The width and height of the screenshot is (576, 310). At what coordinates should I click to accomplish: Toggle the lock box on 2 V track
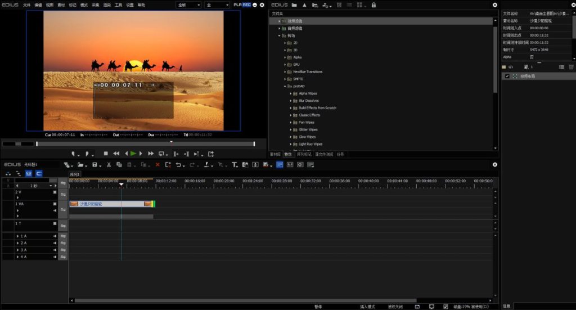click(55, 192)
